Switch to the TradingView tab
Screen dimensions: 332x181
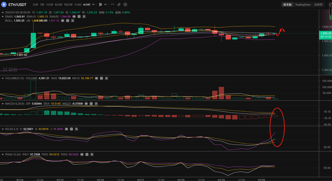[303, 5]
